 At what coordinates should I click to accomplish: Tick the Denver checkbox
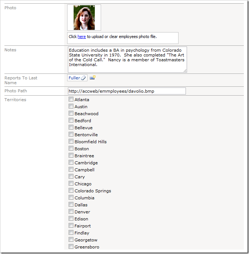[x=71, y=212]
